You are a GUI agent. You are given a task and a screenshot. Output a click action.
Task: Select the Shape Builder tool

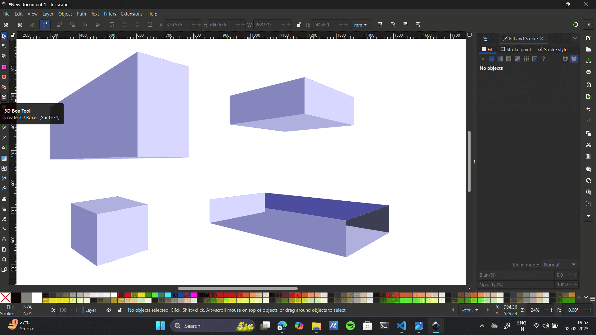point(4,56)
